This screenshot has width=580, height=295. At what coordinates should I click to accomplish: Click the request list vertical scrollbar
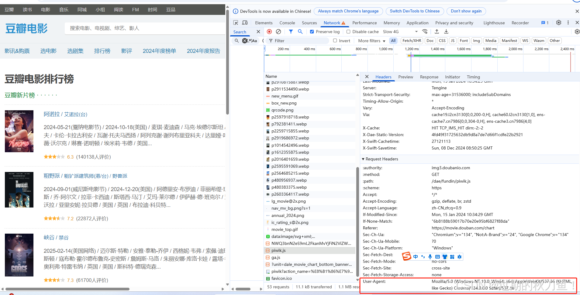357,222
